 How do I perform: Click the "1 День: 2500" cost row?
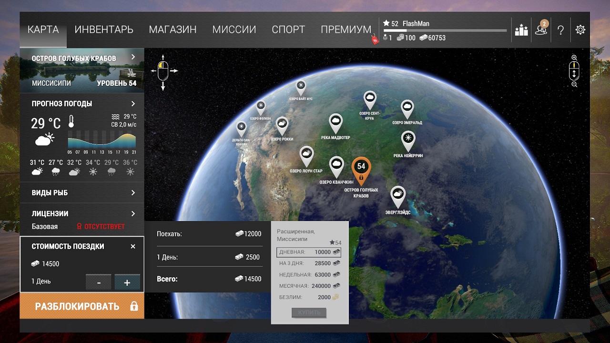(x=209, y=257)
